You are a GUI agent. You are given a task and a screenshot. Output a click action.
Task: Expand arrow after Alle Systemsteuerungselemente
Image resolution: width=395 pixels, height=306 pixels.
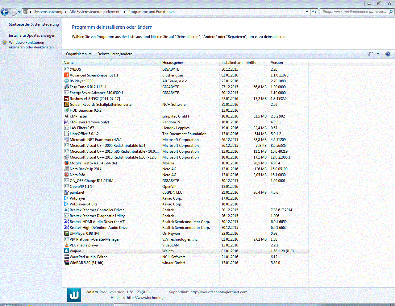coord(125,12)
